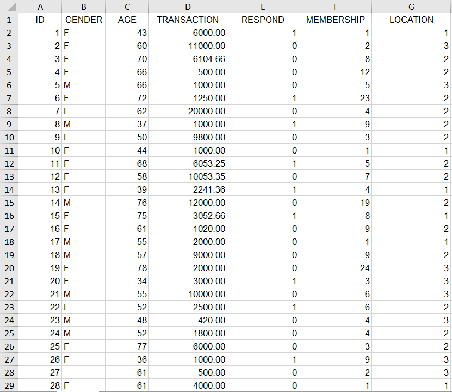Select age cell 34
452x392 pixels.
pos(127,281)
